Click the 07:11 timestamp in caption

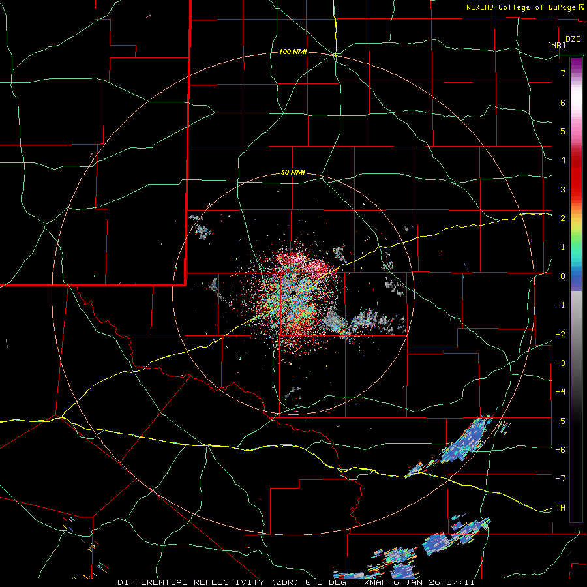[x=462, y=582]
